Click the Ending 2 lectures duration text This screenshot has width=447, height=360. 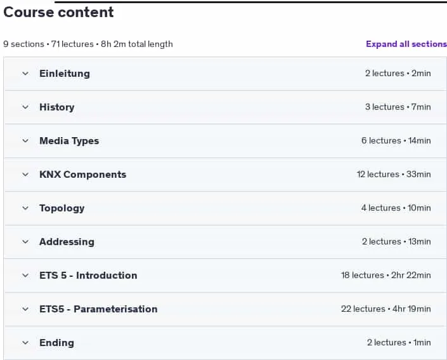coord(399,343)
